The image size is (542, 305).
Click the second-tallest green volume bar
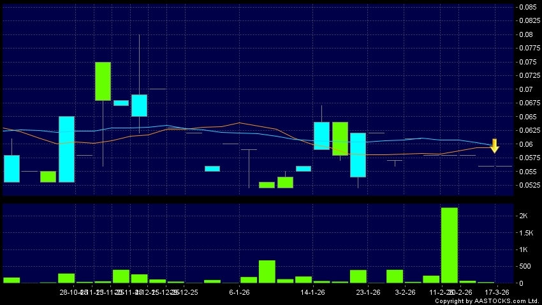[267, 271]
